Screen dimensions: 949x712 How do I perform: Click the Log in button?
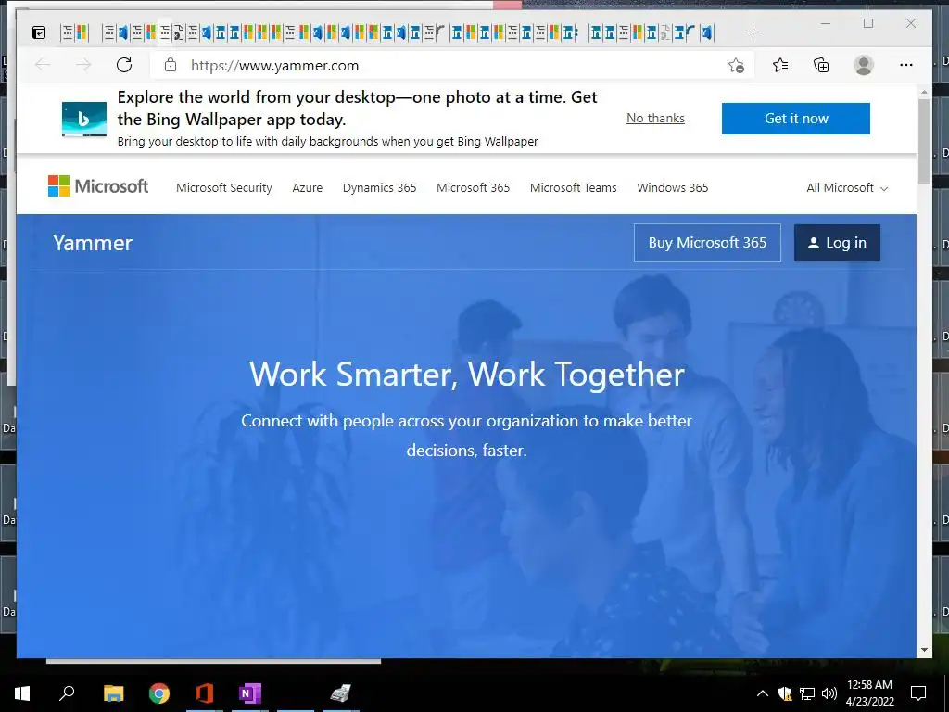coord(837,243)
